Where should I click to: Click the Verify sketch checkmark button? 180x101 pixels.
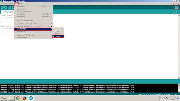pos(2,7)
